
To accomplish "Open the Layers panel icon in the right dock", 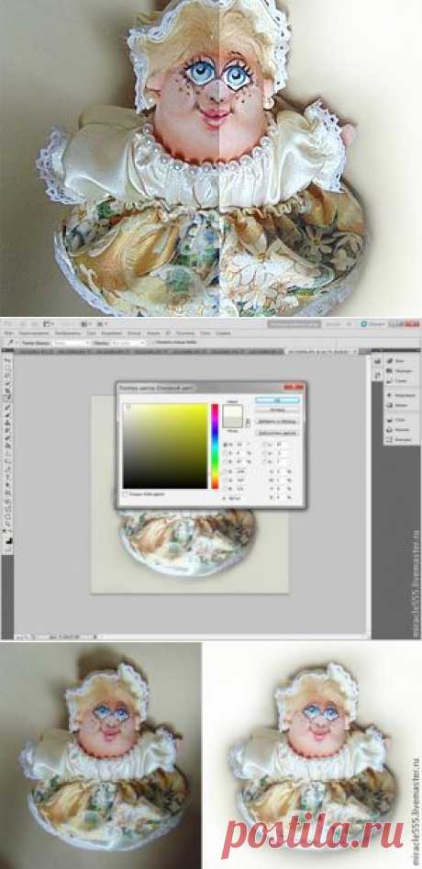I will (x=395, y=421).
